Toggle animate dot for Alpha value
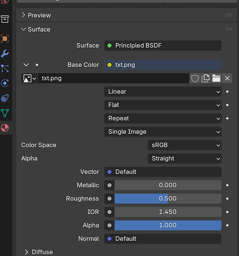The image size is (239, 256). tap(227, 225)
